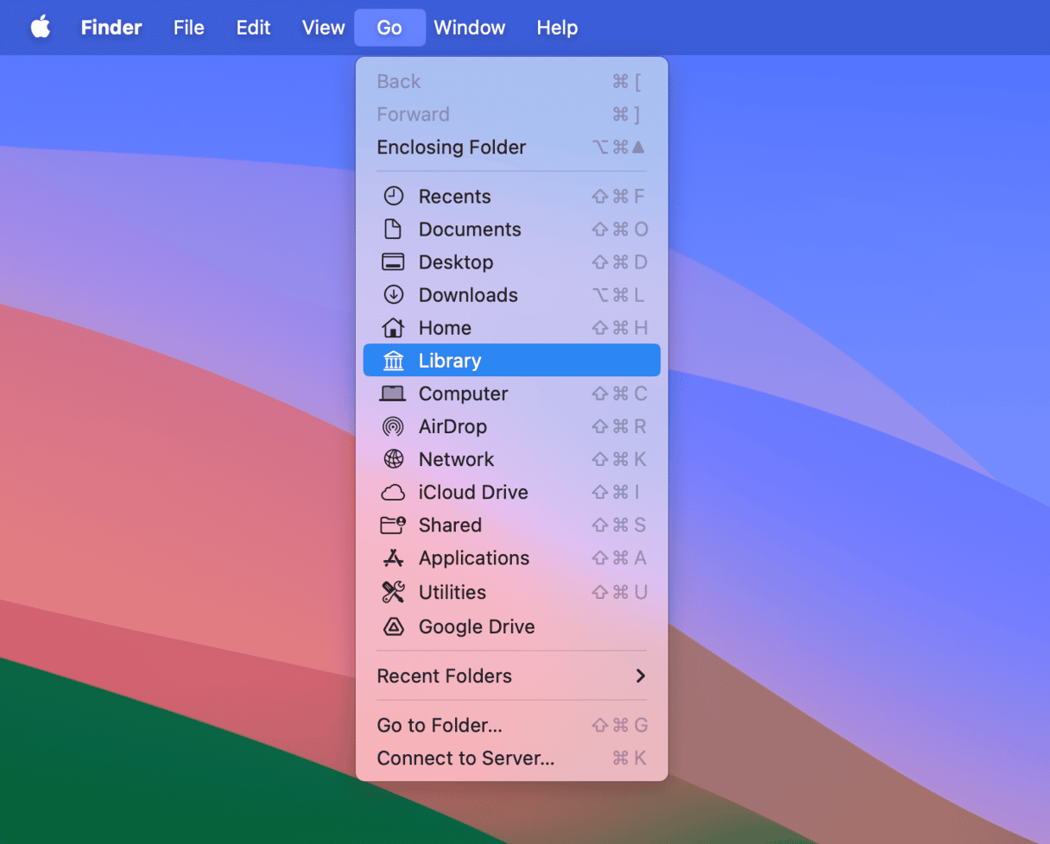Choose the Utilities label
This screenshot has width=1050, height=844.
452,592
